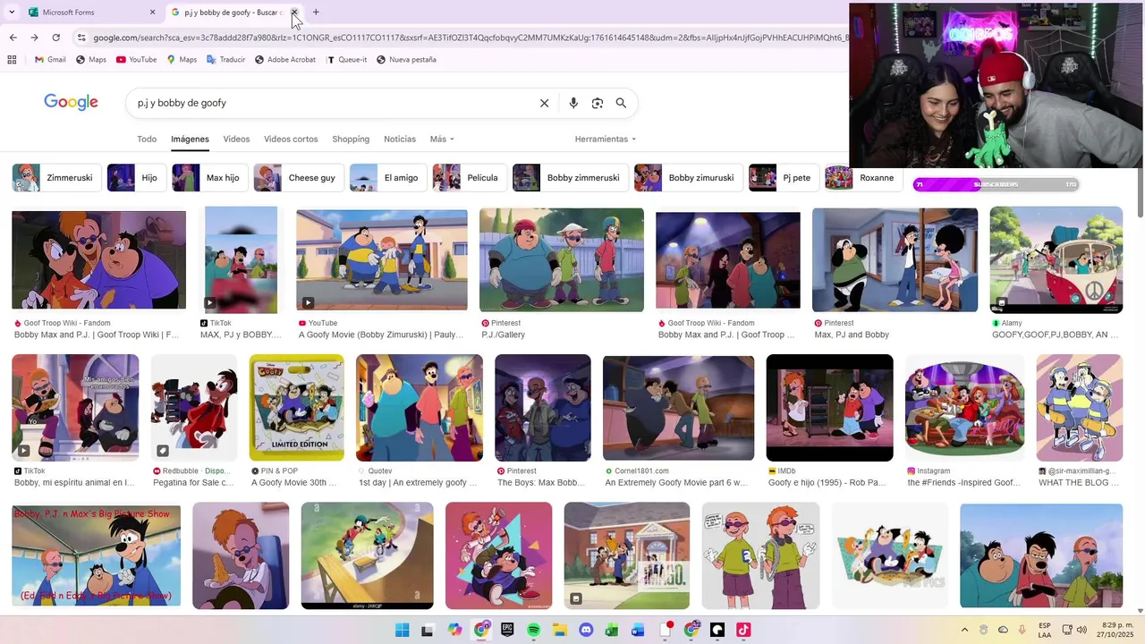Select the Roxanne suggestion chip
The height and width of the screenshot is (644, 1145).
tap(862, 178)
